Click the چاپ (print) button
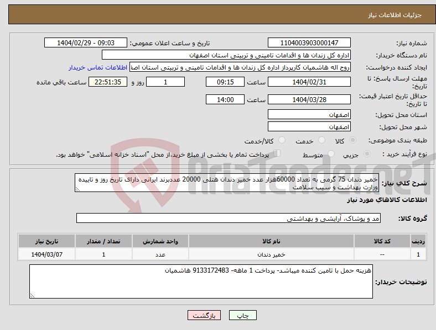 [x=242, y=315]
